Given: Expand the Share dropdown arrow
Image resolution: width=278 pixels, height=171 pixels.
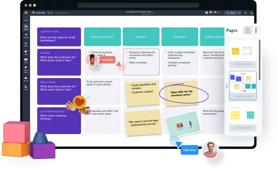Looking at the screenshot, I should pyautogui.click(x=239, y=13).
